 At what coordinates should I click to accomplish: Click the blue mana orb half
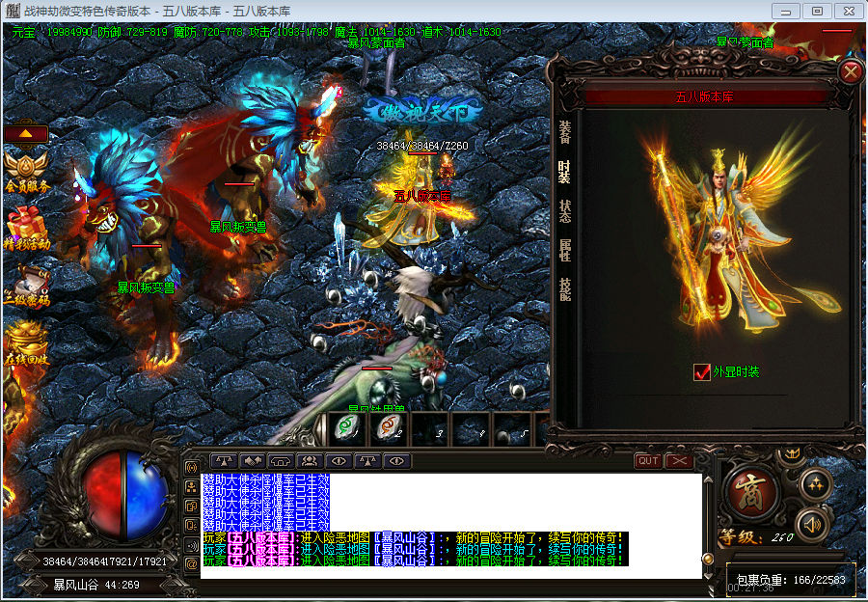pyautogui.click(x=147, y=495)
